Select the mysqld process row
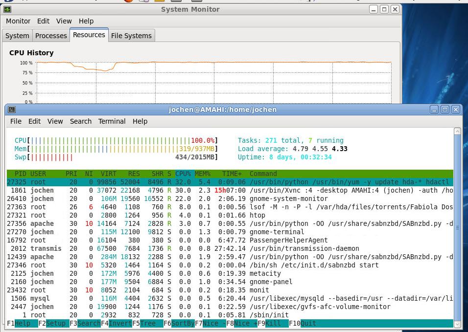Screen dimensions: 468x332 (x=230, y=299)
